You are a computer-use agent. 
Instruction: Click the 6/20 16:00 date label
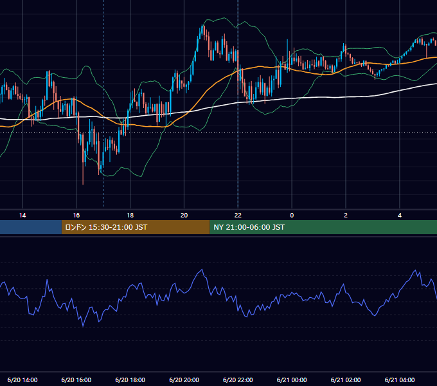coord(76,380)
